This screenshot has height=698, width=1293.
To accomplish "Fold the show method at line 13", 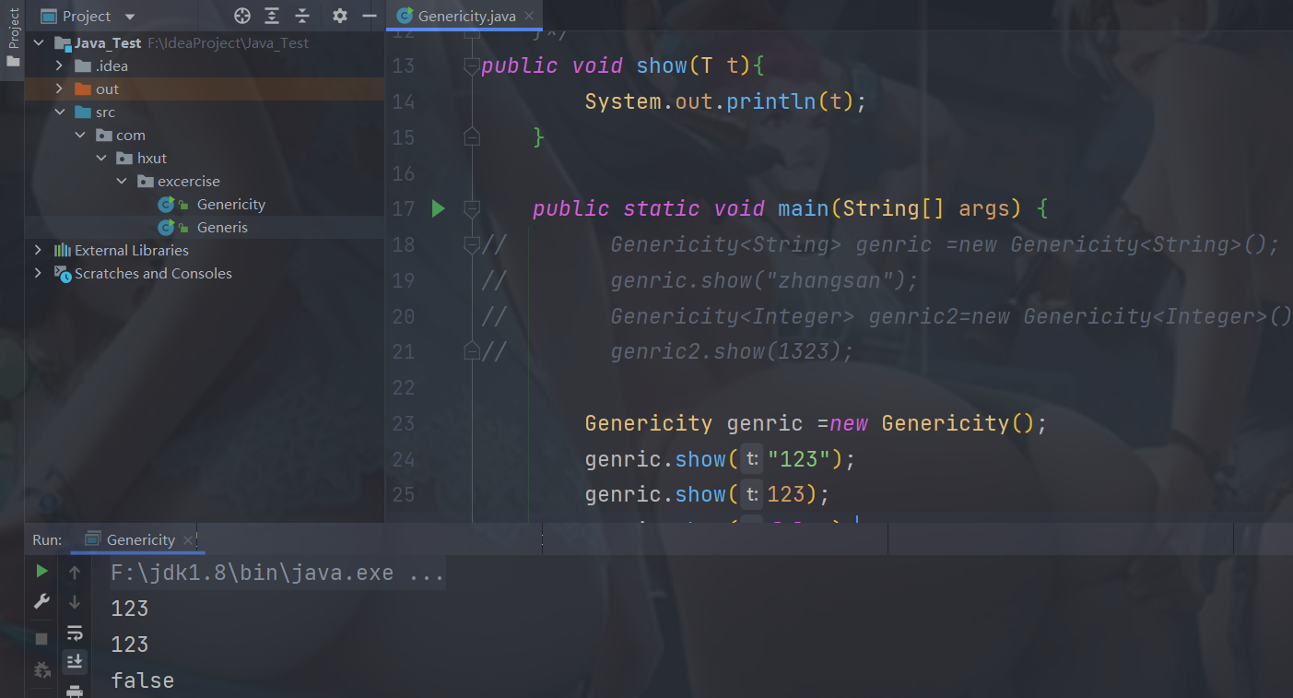I will tap(472, 65).
